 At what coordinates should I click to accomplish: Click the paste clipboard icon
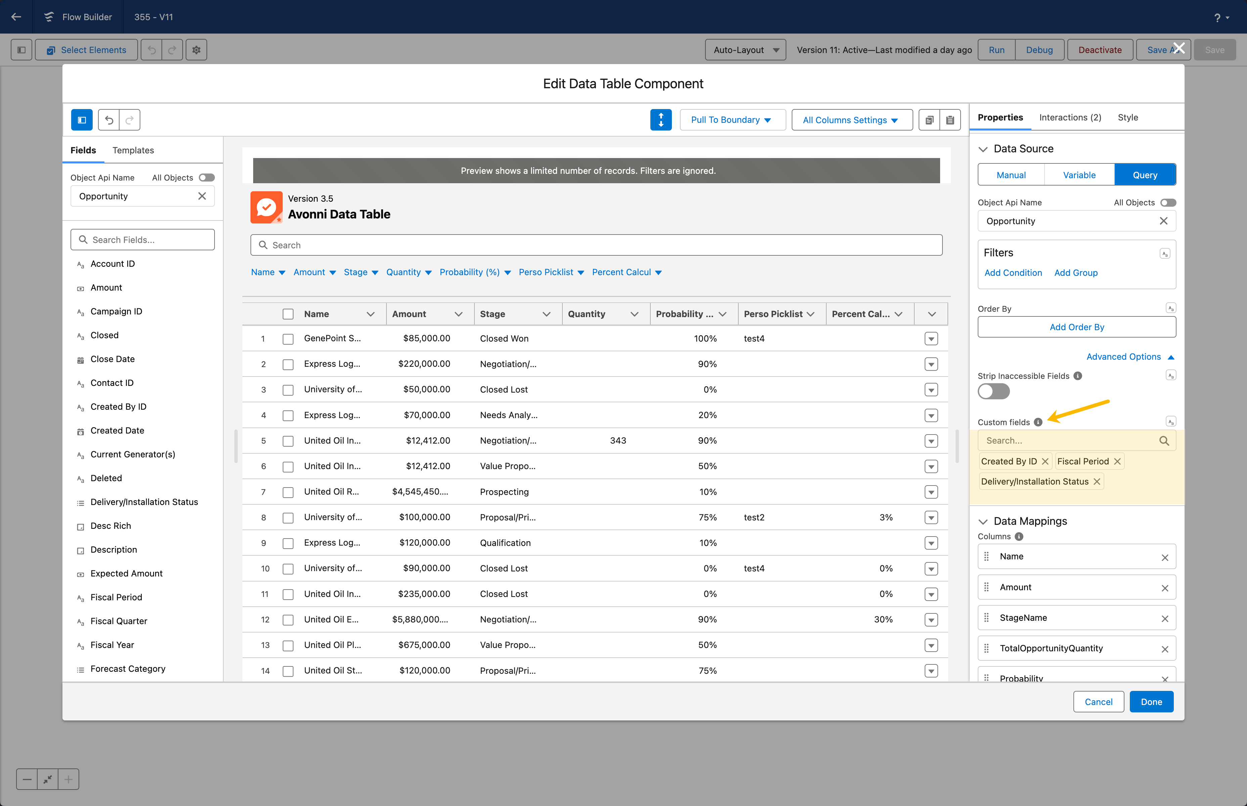pos(950,120)
